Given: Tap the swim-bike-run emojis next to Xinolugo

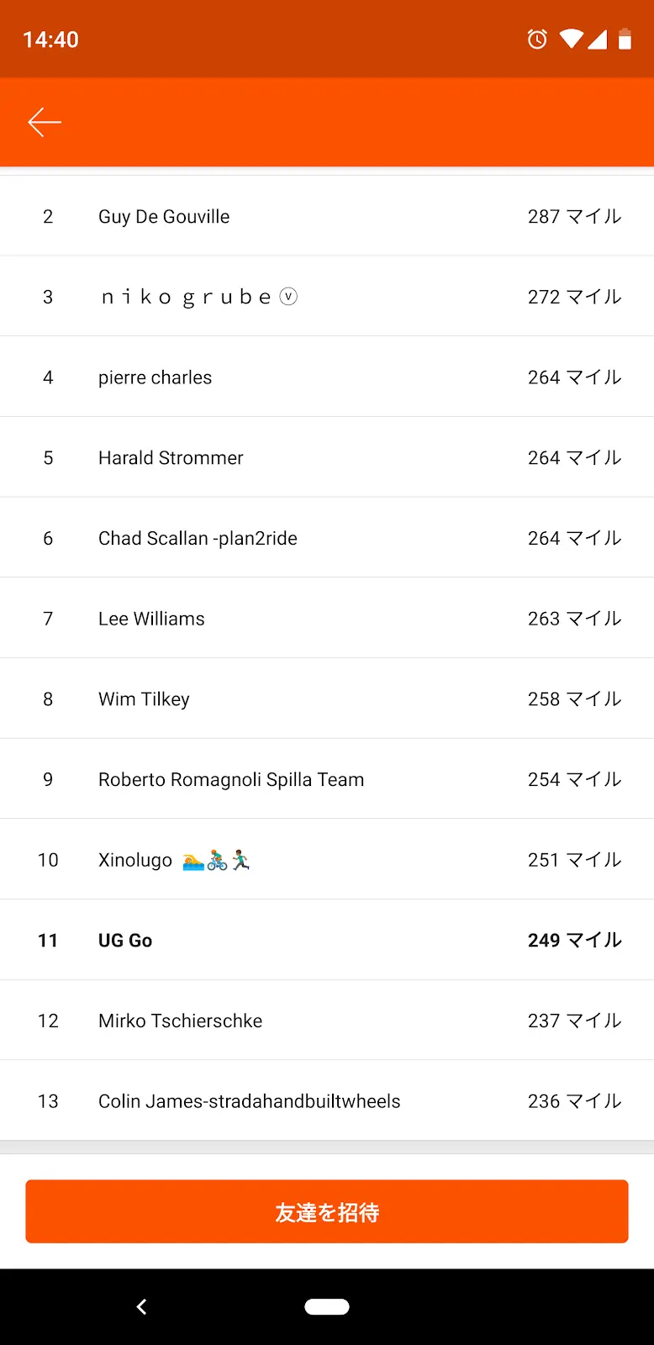Looking at the screenshot, I should pos(217,860).
